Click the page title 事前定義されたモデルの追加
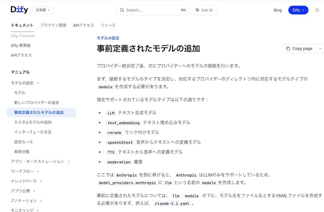This screenshot has height=212, width=324. coord(148,49)
